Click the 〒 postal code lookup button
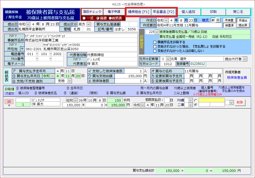 click(x=22, y=49)
